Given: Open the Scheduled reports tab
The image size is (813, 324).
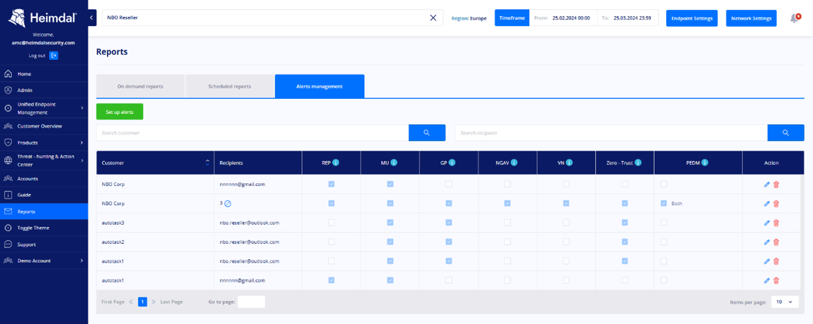Looking at the screenshot, I should [230, 86].
